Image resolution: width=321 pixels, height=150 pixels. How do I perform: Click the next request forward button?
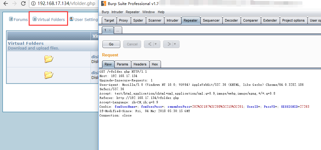pos(169,44)
